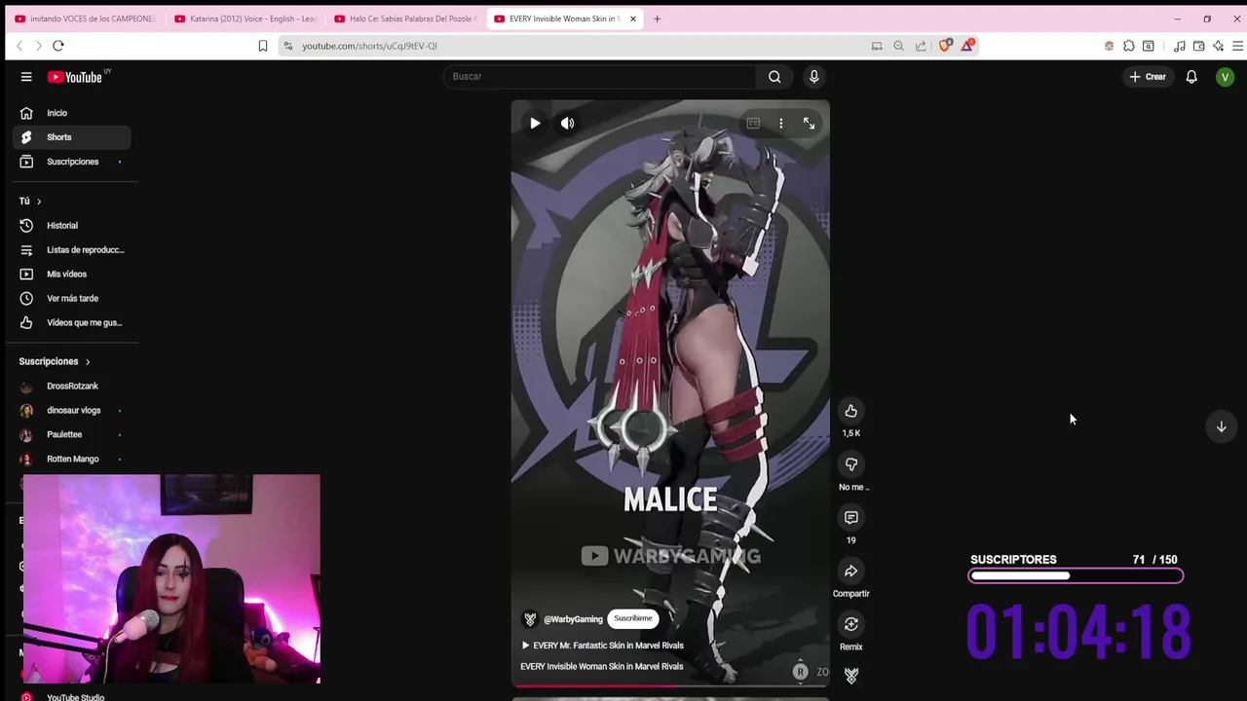
Task: Open the comments with 19 replies
Action: 850,518
